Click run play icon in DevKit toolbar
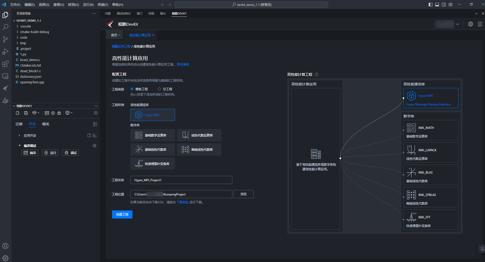This screenshot has height=262, width=485. point(53,113)
